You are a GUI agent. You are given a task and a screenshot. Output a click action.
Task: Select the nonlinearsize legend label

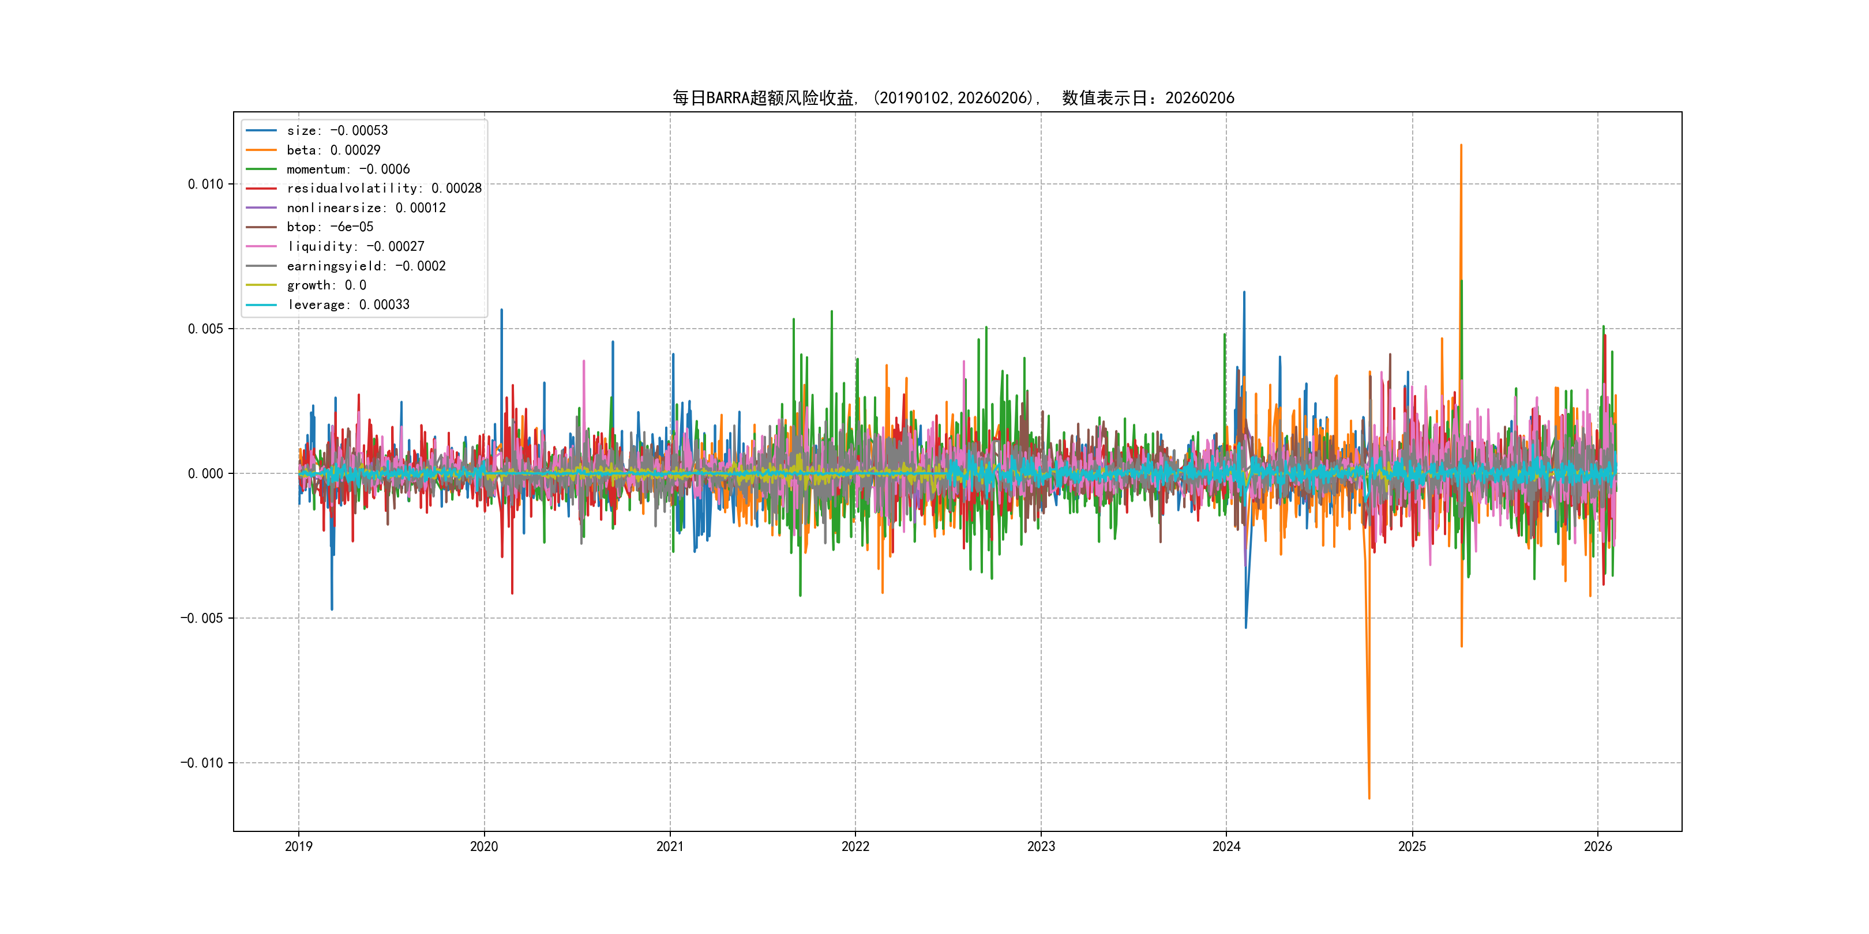(x=366, y=208)
